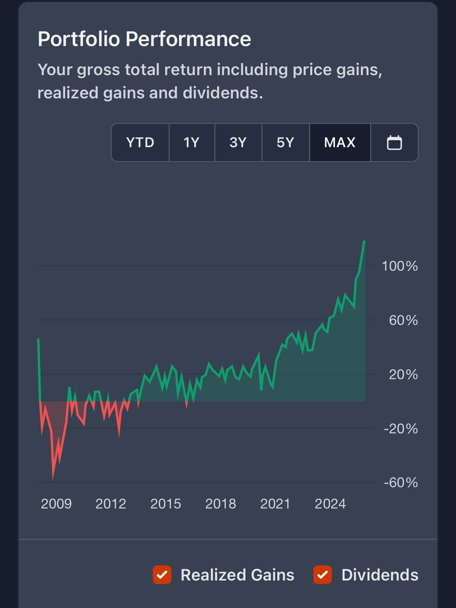This screenshot has width=456, height=608.
Task: Open the custom date range calendar icon
Action: click(394, 143)
